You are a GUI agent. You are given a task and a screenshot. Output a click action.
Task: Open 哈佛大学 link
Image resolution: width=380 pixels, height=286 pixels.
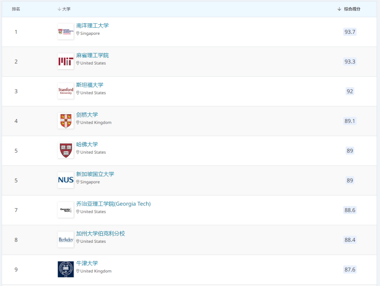pyautogui.click(x=87, y=144)
